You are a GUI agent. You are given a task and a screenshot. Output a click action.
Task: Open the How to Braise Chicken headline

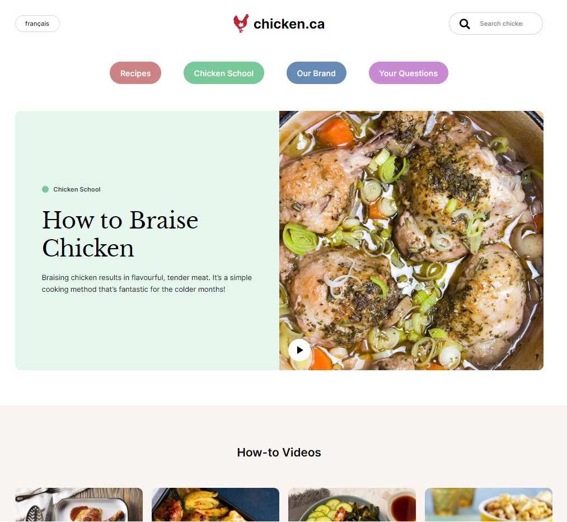[x=120, y=234]
